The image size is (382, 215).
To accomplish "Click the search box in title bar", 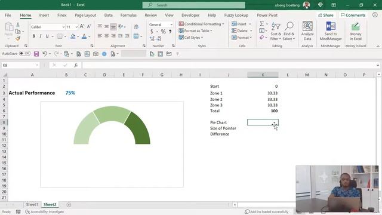I will (193, 5).
